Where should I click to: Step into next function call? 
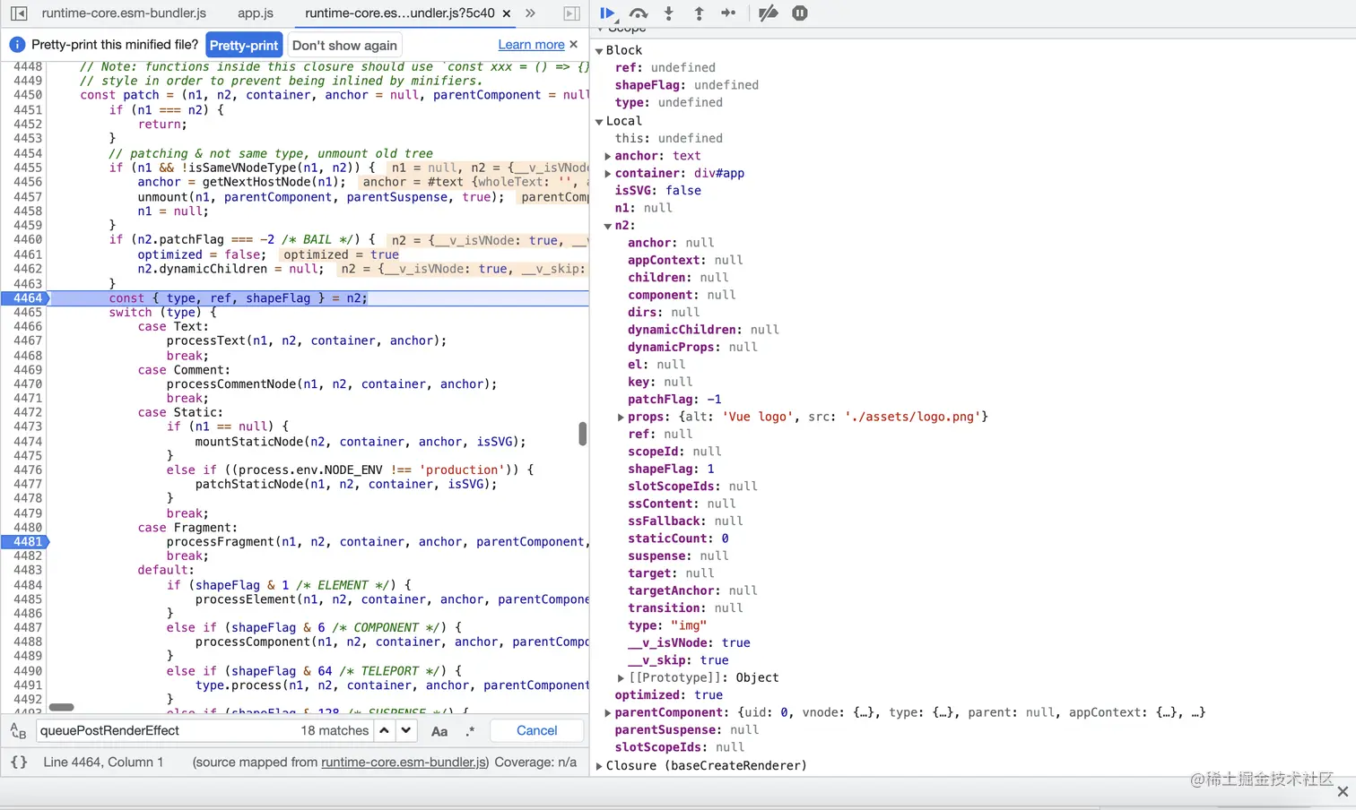(x=669, y=13)
